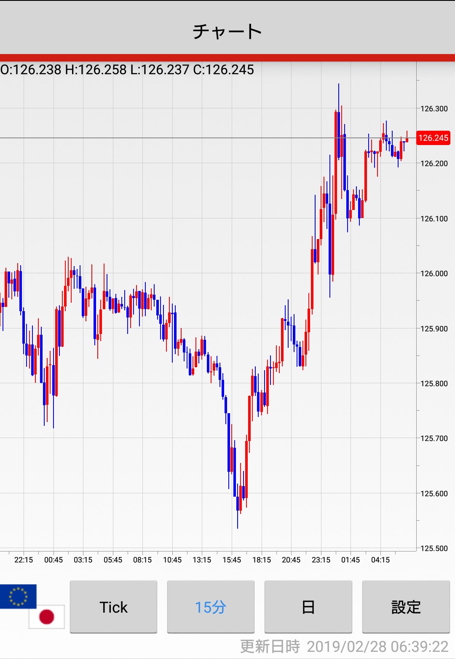Tap the 126.300 price axis label
Screen dimensions: 455x659
click(x=434, y=109)
